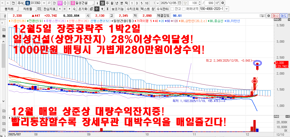Enable the 매매내역 checkbox
The width and height of the screenshot is (290, 137).
point(184,9)
